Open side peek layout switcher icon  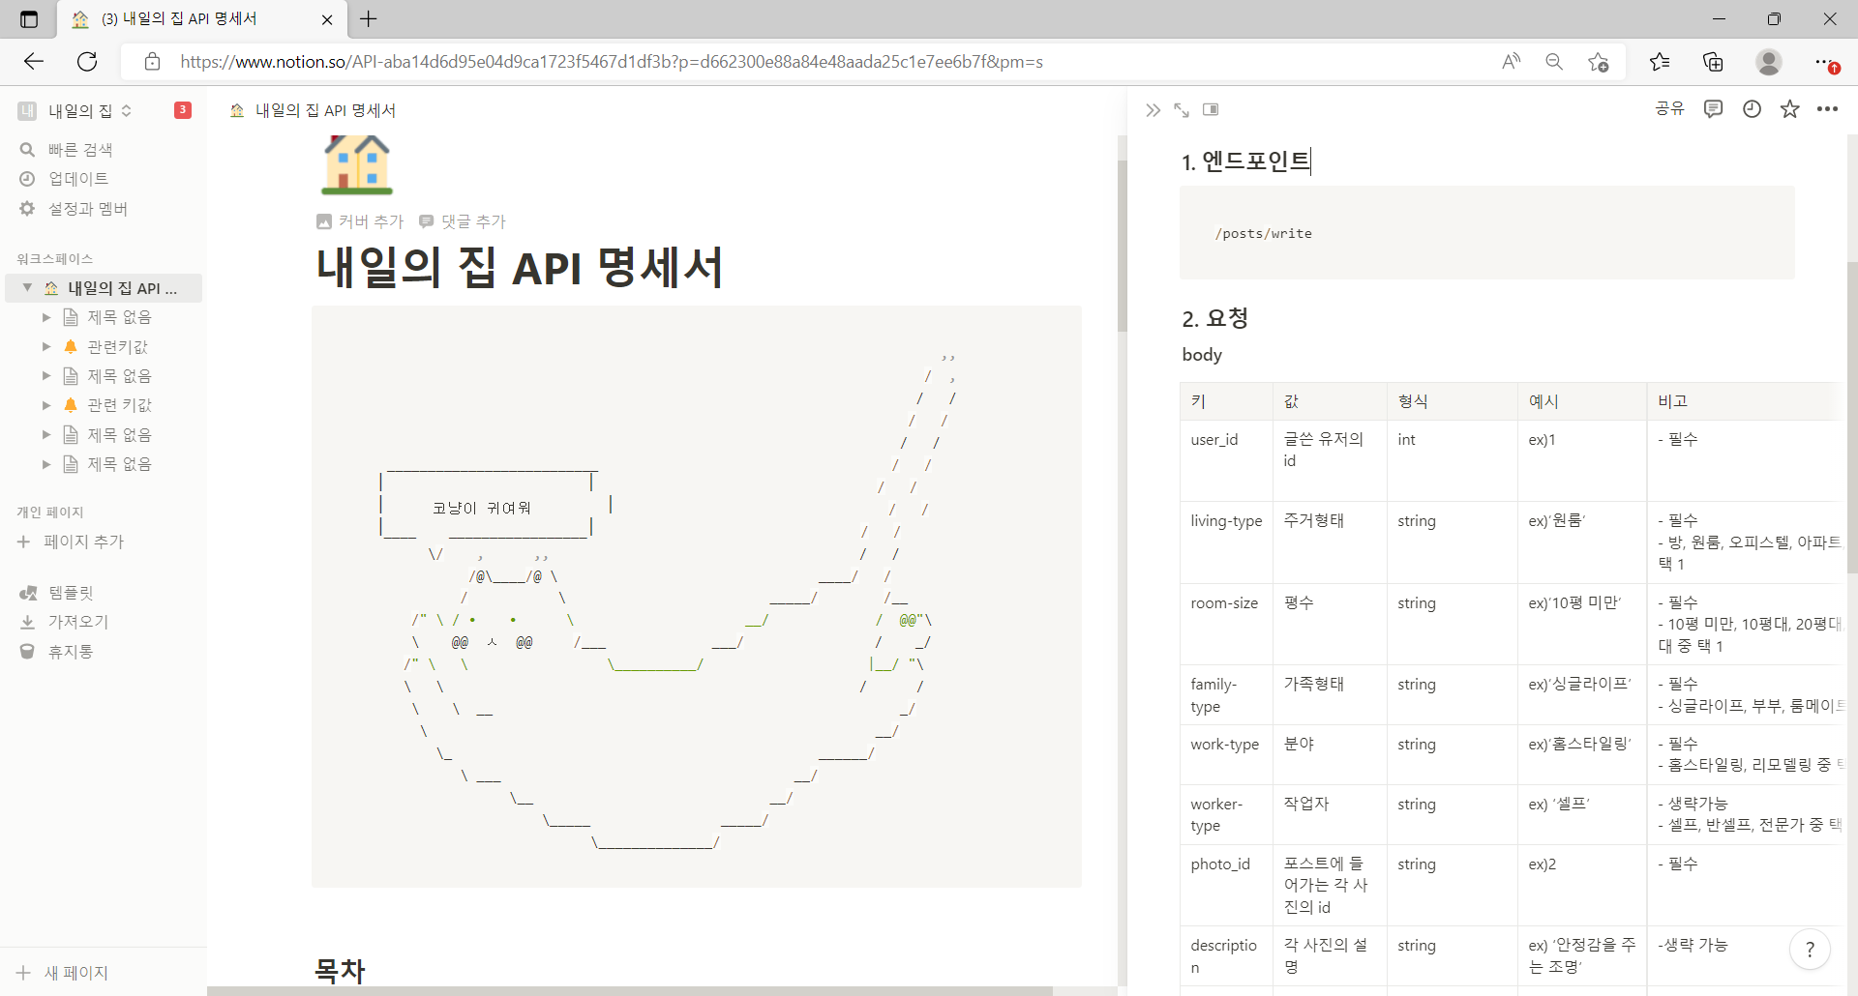click(1211, 109)
